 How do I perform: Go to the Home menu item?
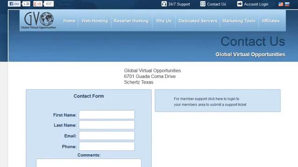click(69, 21)
